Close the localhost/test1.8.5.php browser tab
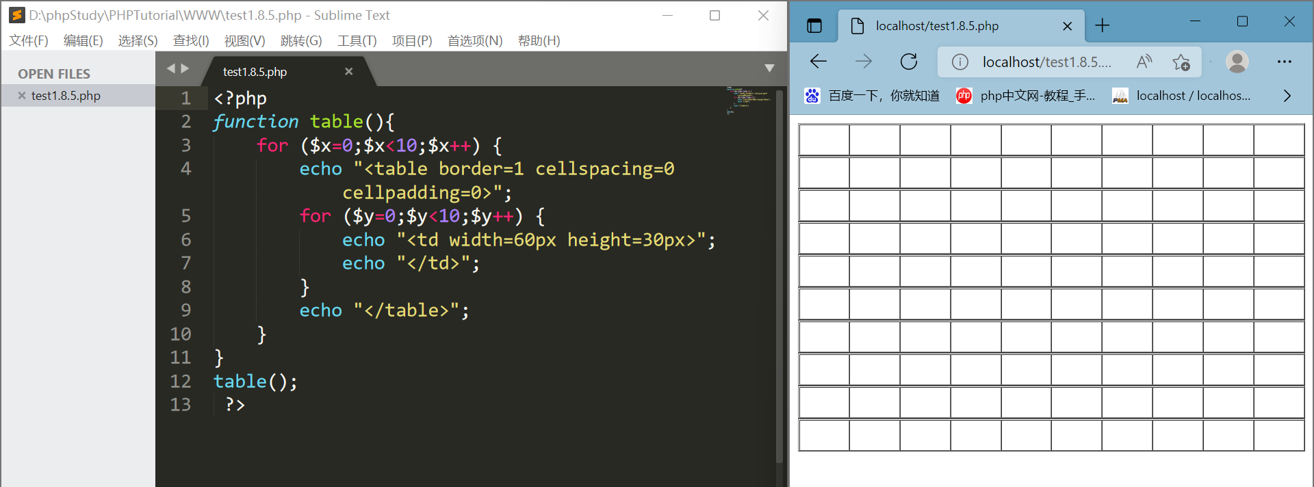This screenshot has height=487, width=1314. [1067, 26]
